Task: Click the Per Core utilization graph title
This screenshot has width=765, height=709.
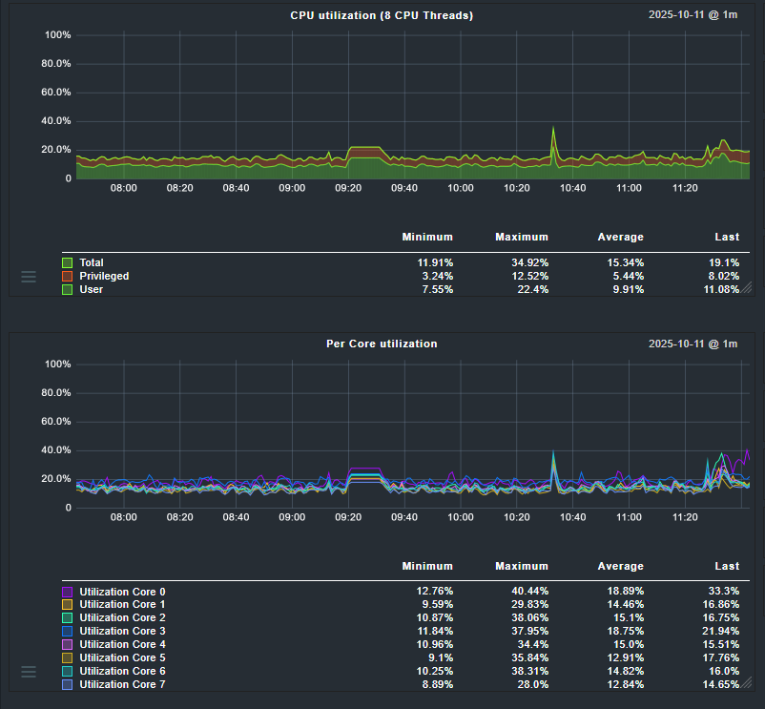Action: tap(382, 344)
